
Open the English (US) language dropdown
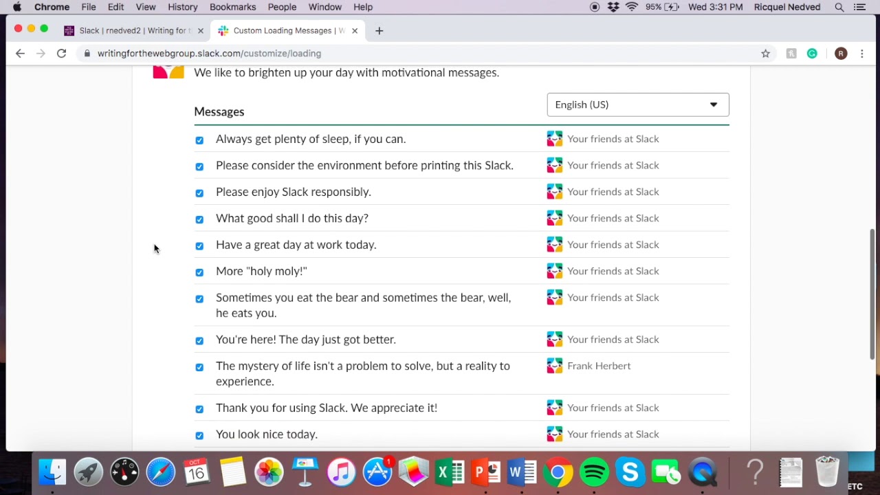click(x=638, y=104)
